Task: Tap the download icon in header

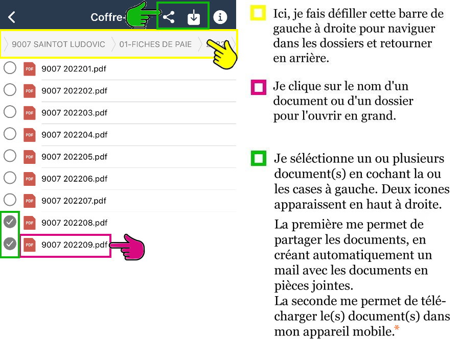Action: point(194,17)
